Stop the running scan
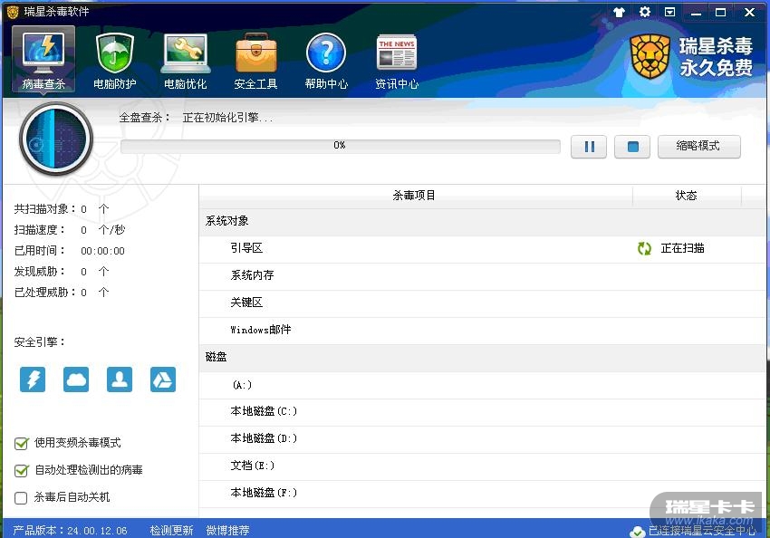This screenshot has width=770, height=538. point(632,147)
